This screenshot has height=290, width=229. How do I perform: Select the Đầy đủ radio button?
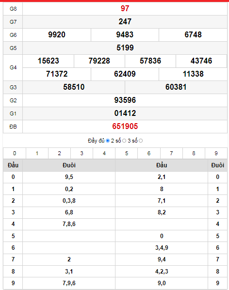click(x=108, y=141)
